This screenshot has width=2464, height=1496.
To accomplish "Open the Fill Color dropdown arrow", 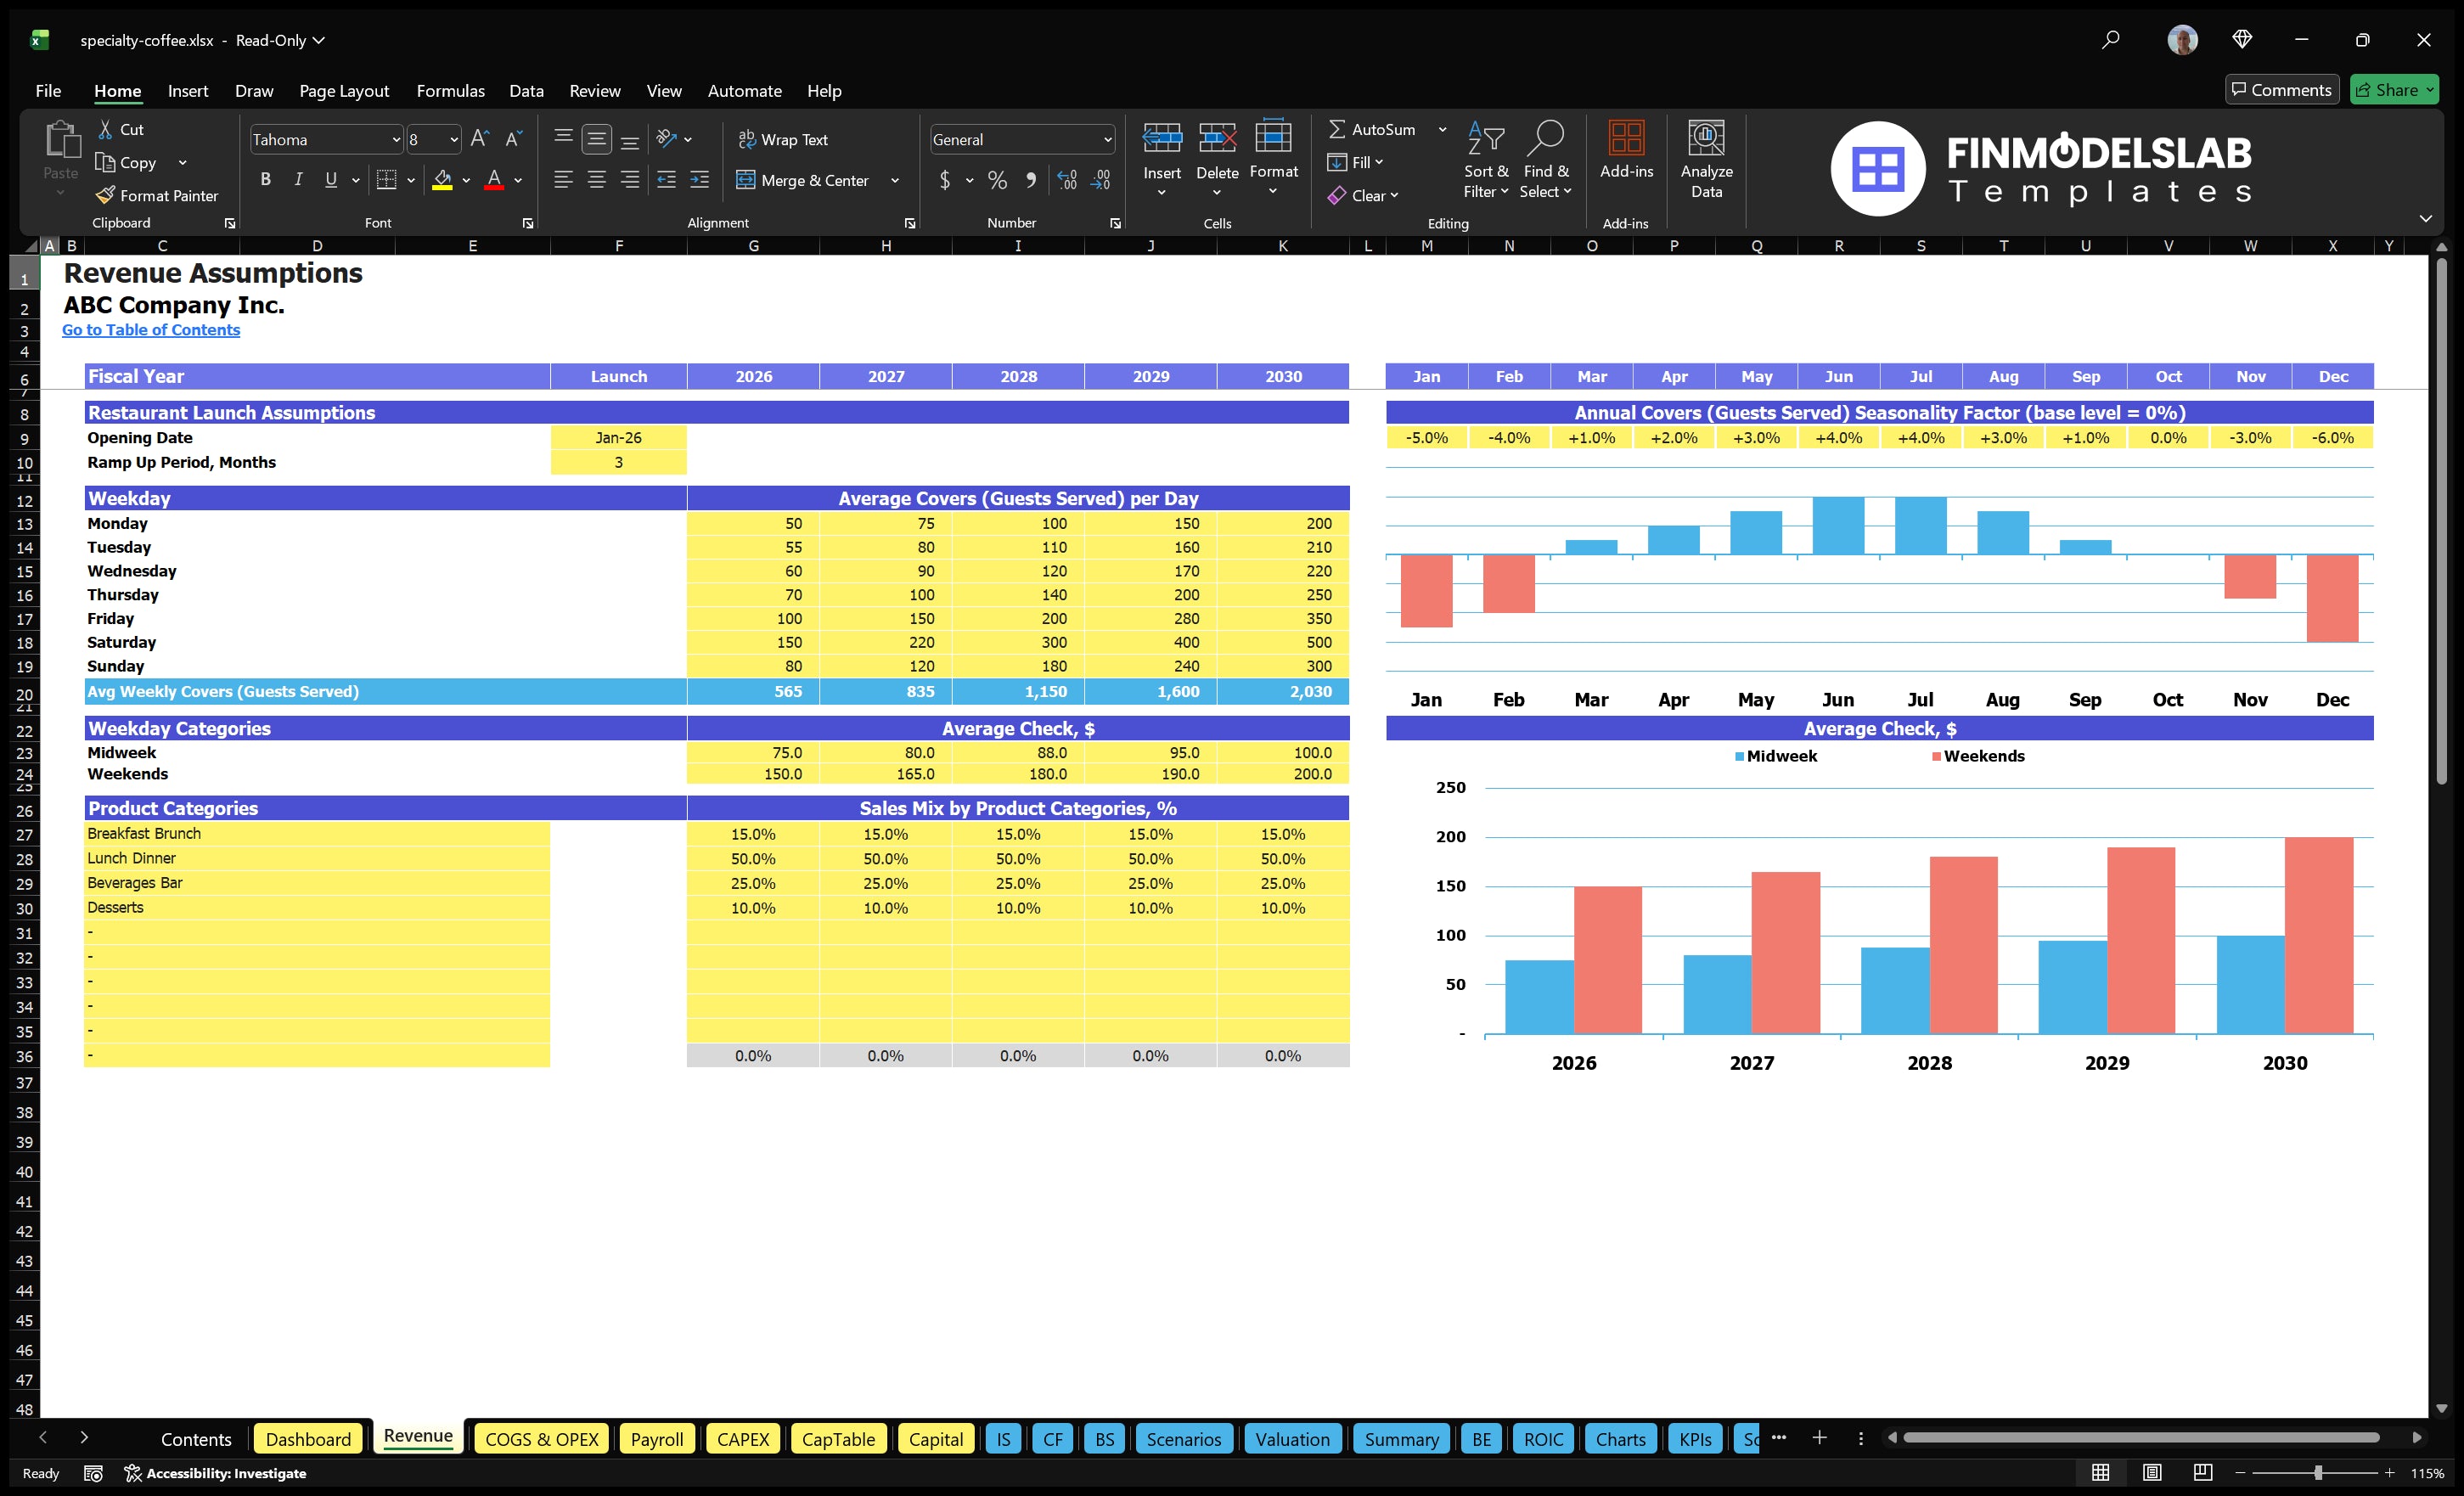I will [x=465, y=181].
